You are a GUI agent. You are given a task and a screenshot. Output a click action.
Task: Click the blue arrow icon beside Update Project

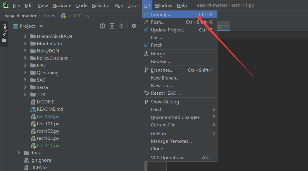pos(147,30)
